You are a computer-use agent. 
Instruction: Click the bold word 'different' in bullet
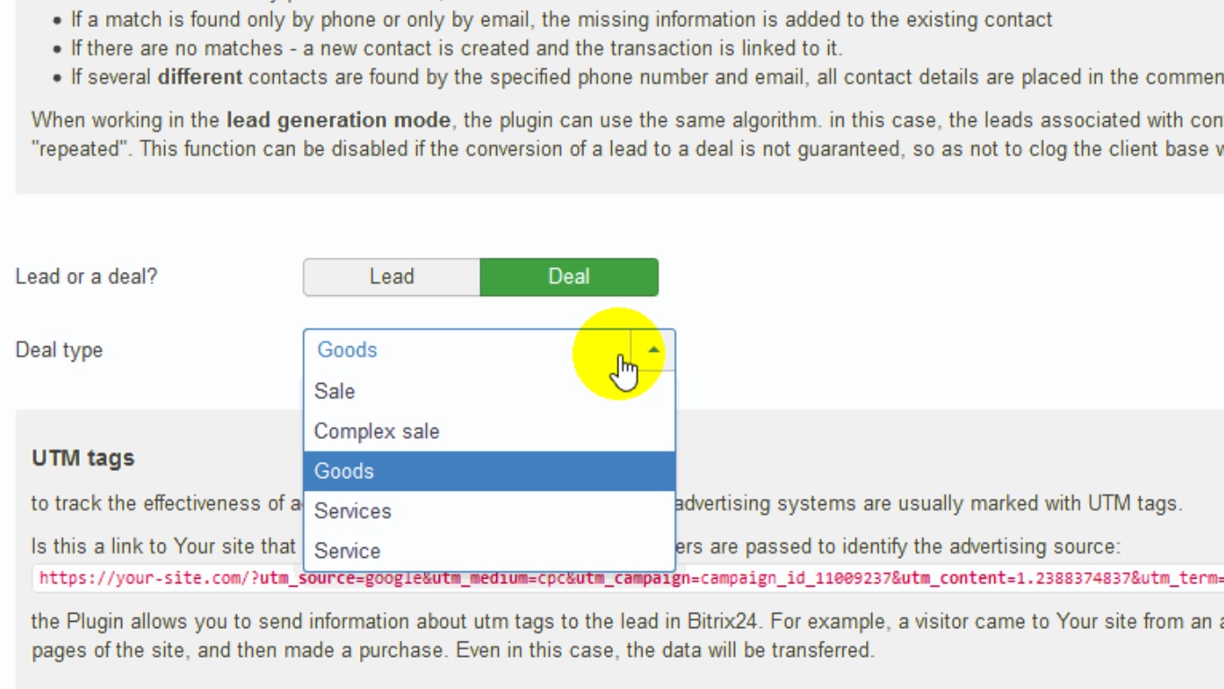[200, 77]
